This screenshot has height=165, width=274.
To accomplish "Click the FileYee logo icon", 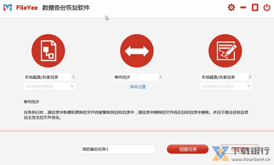I will coord(8,7).
